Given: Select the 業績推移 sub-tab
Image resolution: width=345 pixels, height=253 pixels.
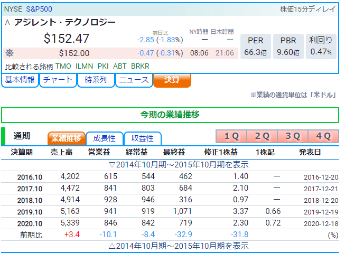Looking at the screenshot, I should pos(67,138).
